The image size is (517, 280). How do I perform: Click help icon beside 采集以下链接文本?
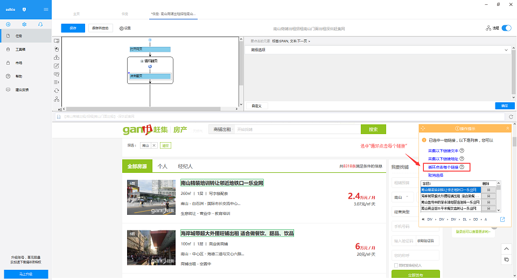click(462, 150)
